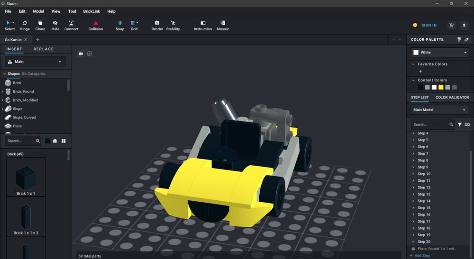Select the Slope, Curved category
This screenshot has width=474, height=259.
point(24,117)
